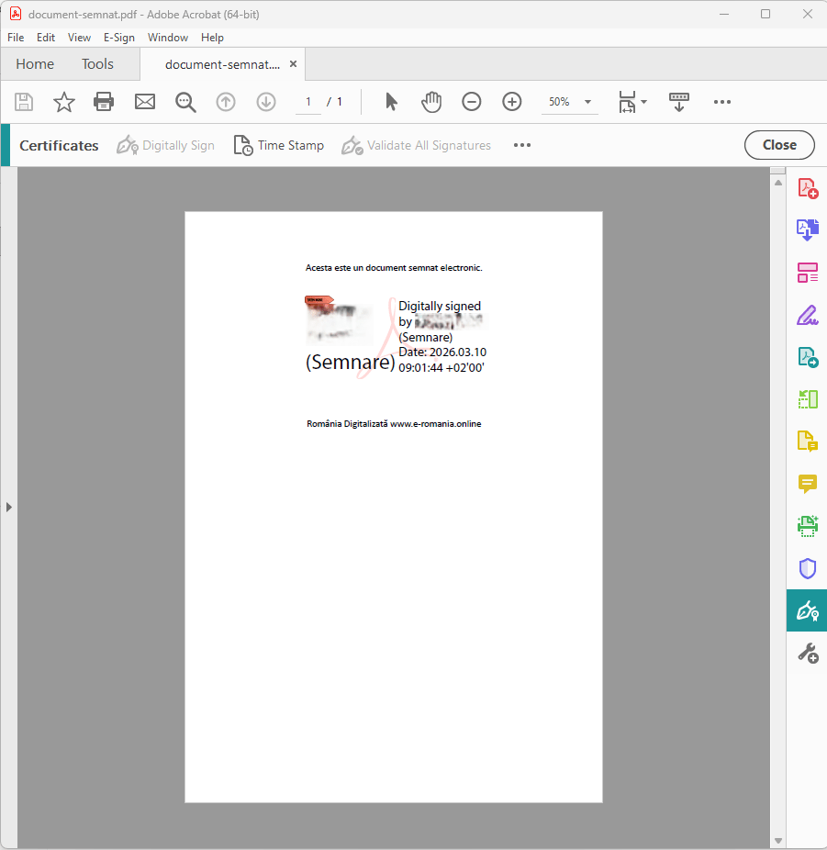Switch to the Tools tab

point(97,64)
